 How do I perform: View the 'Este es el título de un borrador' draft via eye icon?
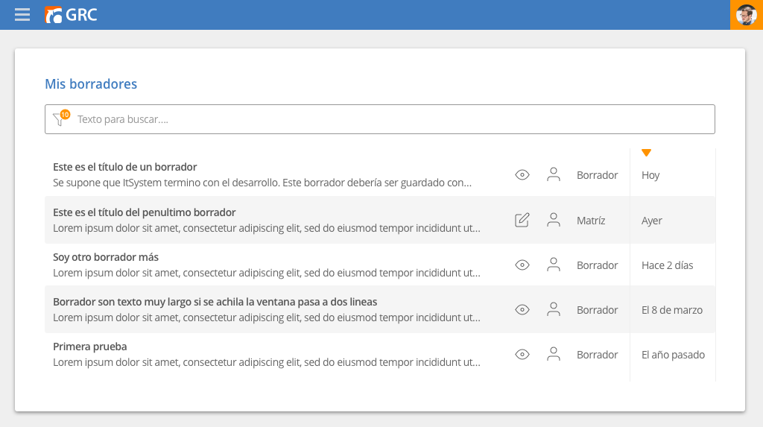tap(522, 175)
